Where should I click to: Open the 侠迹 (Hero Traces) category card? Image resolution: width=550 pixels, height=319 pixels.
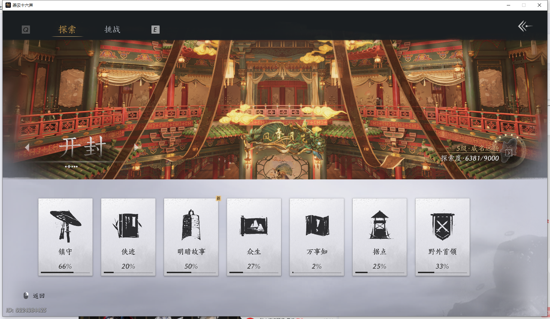point(128,237)
